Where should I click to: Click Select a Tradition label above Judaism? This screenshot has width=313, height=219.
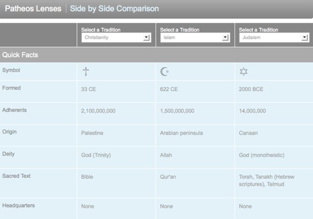point(259,30)
